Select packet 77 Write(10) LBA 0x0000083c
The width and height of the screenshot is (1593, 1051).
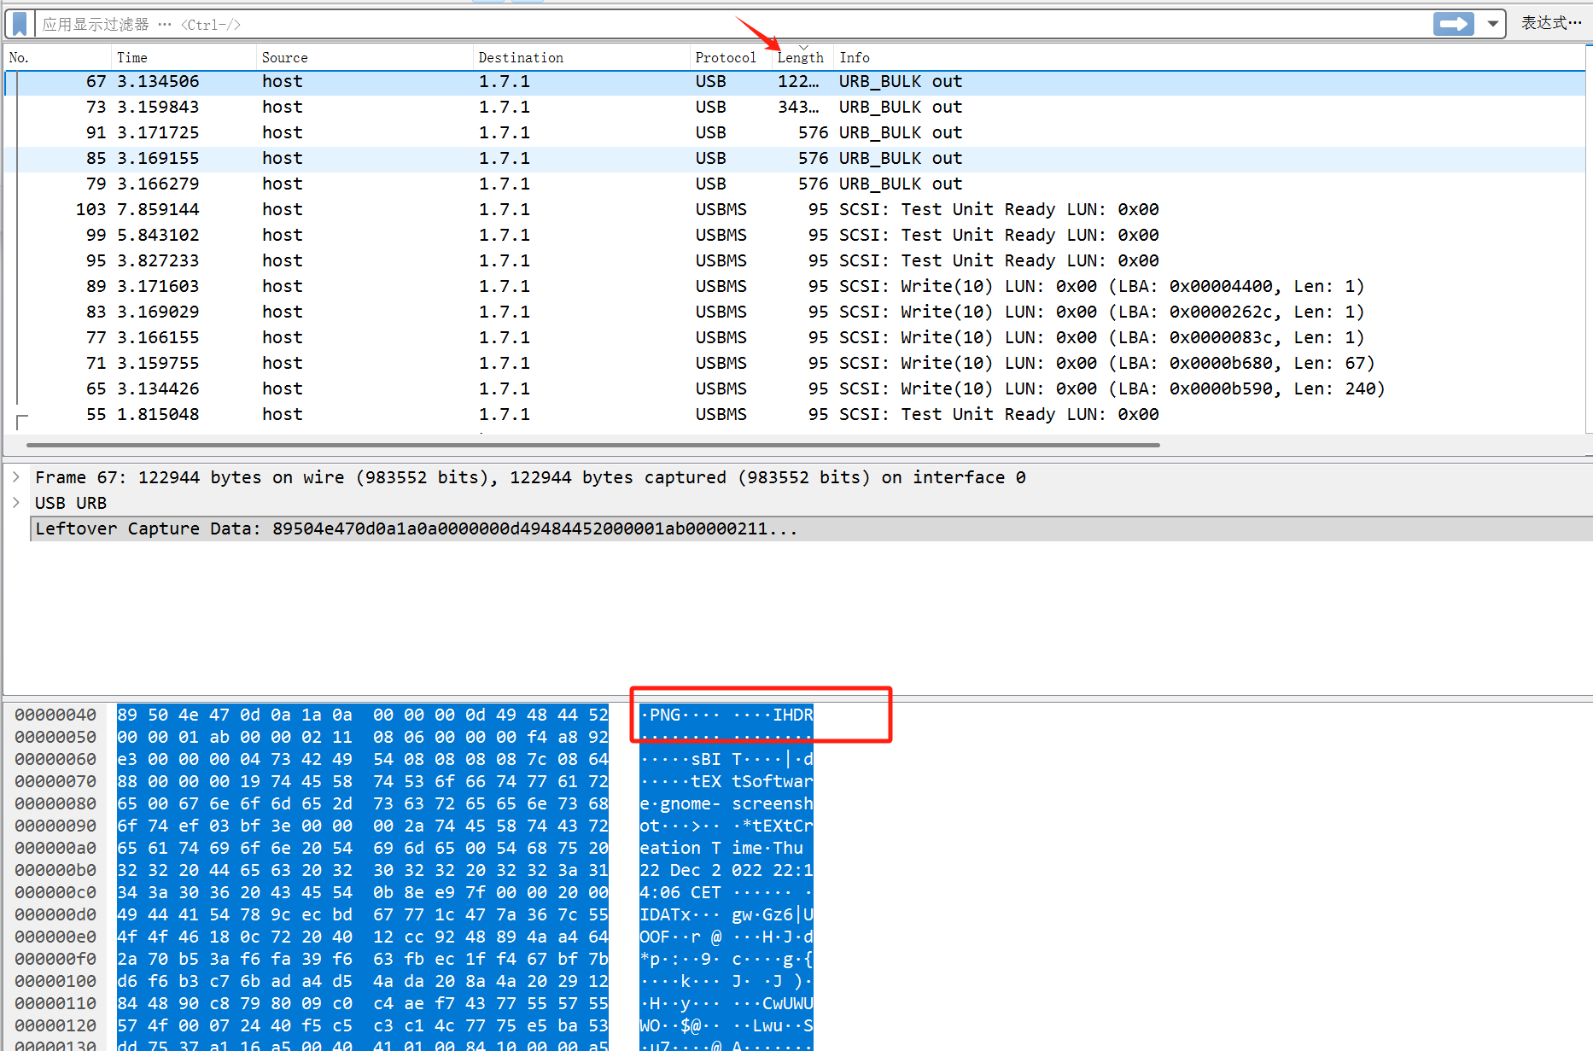point(794,338)
